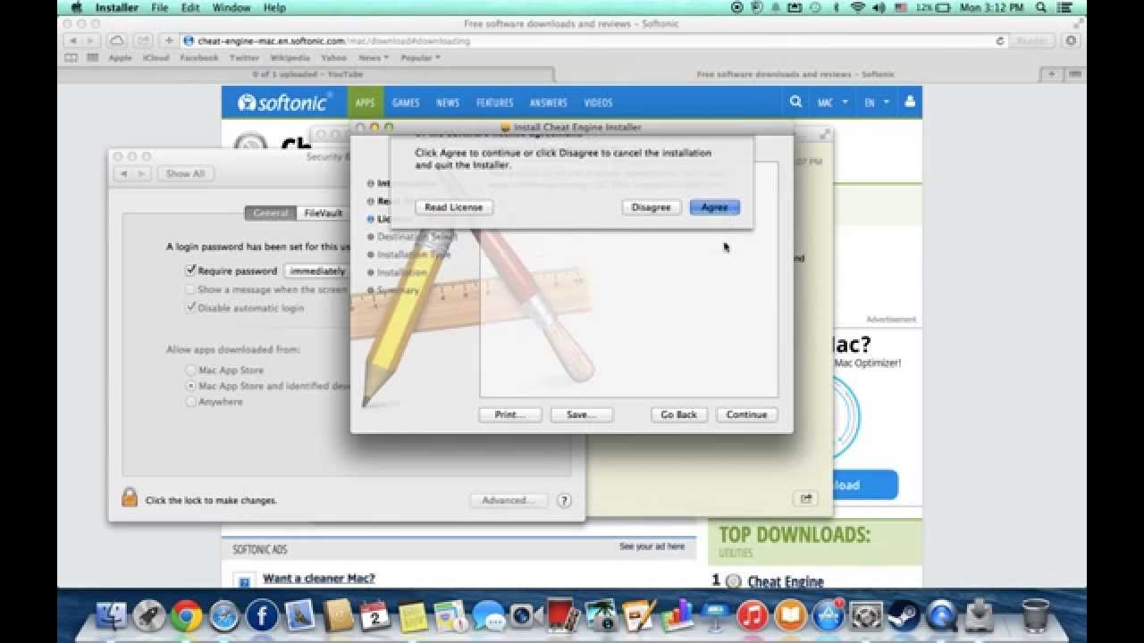Click 'Want a cleaner Mac?' ad link
1144x643 pixels.
coord(319,579)
